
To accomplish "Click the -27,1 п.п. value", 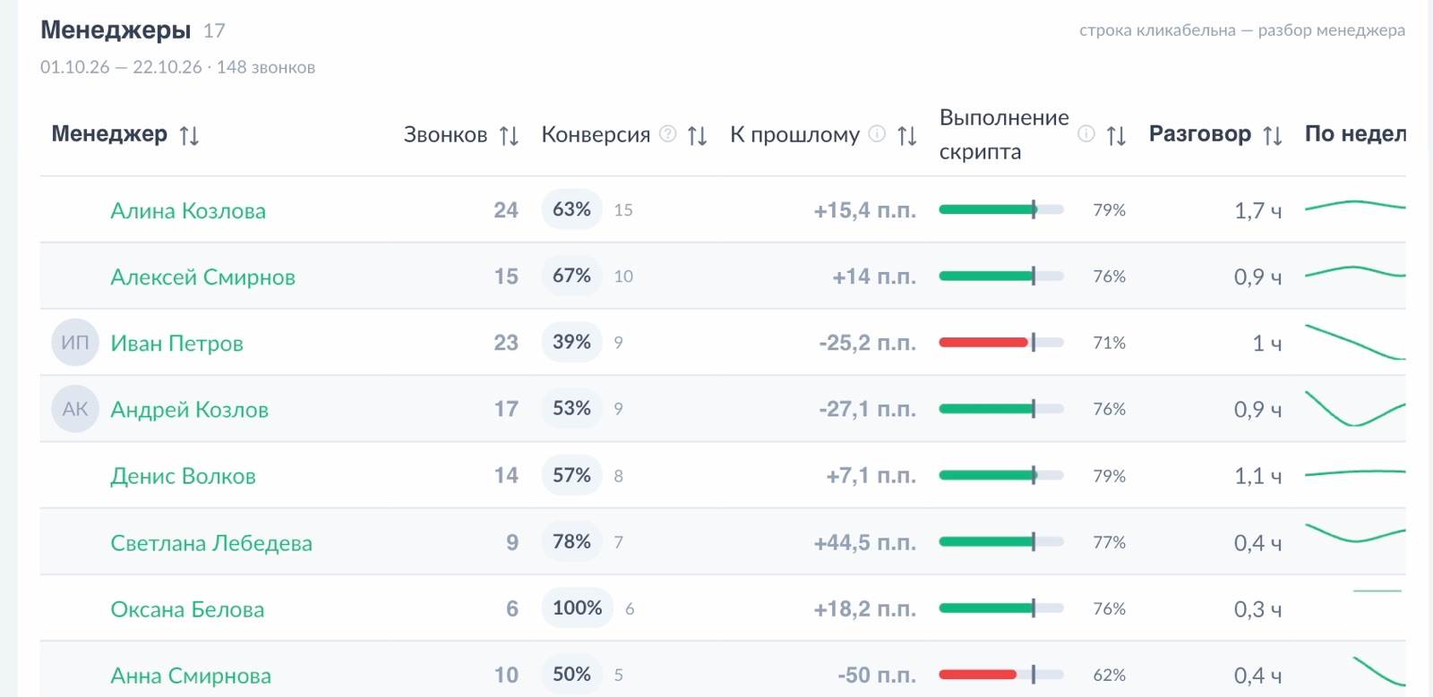I will 867,410.
